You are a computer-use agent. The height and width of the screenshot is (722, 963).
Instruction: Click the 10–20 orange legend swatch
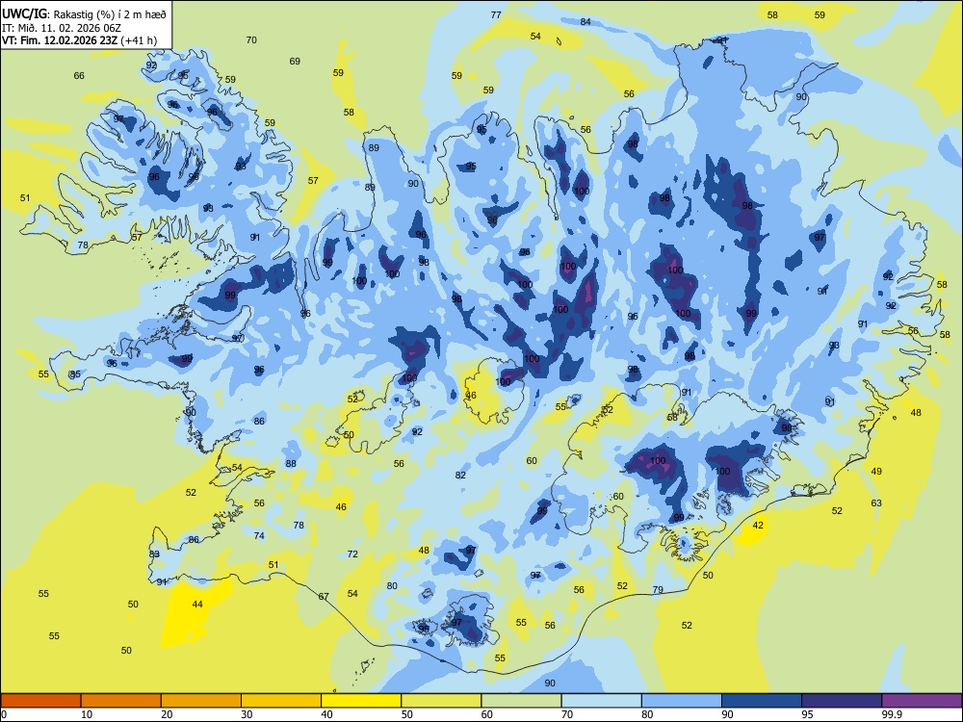121,701
